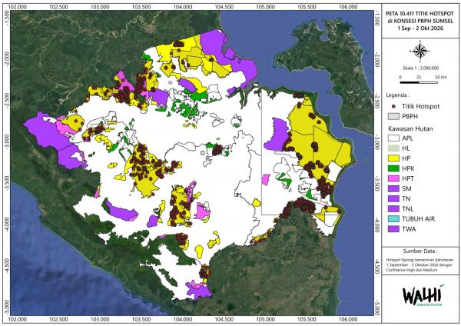Viewport: 461px width, 326px height.
Task: Click the grey PBPH legend swatch
Action: coord(393,117)
